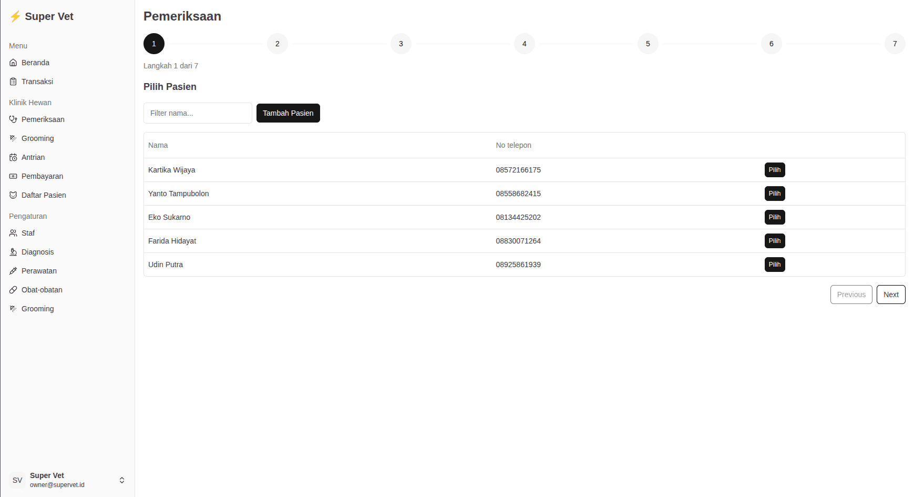Select the Pemeriksaan stethoscope icon
The width and height of the screenshot is (914, 497).
[13, 119]
